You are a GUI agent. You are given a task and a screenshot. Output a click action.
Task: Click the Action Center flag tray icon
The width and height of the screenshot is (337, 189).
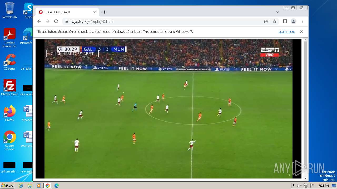pos(312,186)
